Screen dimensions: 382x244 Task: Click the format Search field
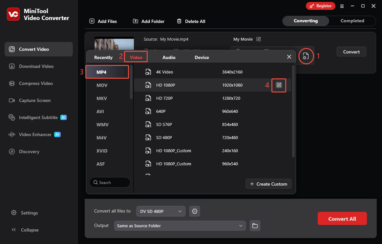point(110,182)
